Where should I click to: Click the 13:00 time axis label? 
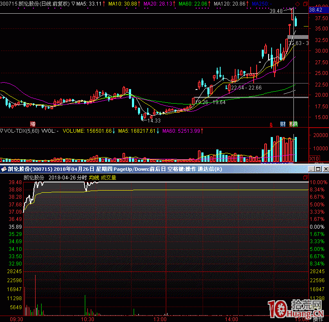tap(160, 319)
